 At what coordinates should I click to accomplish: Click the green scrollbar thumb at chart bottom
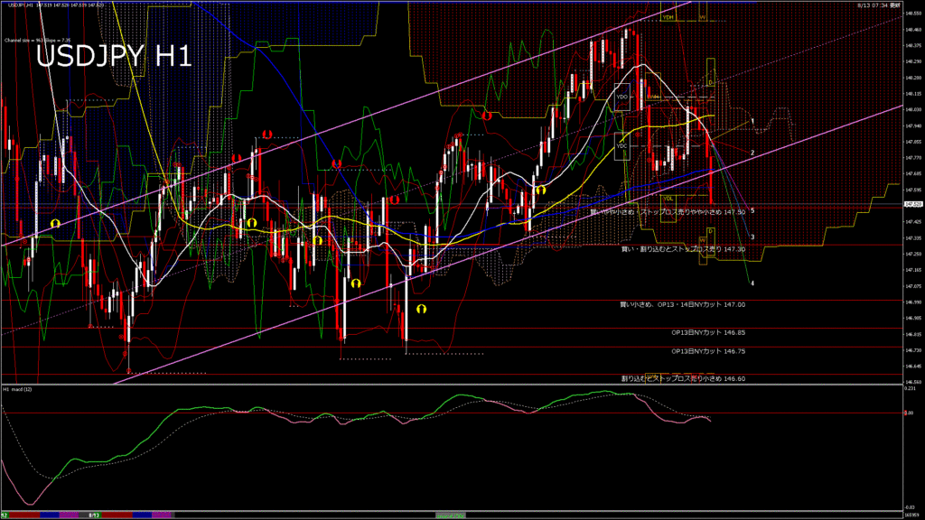pyautogui.click(x=449, y=515)
